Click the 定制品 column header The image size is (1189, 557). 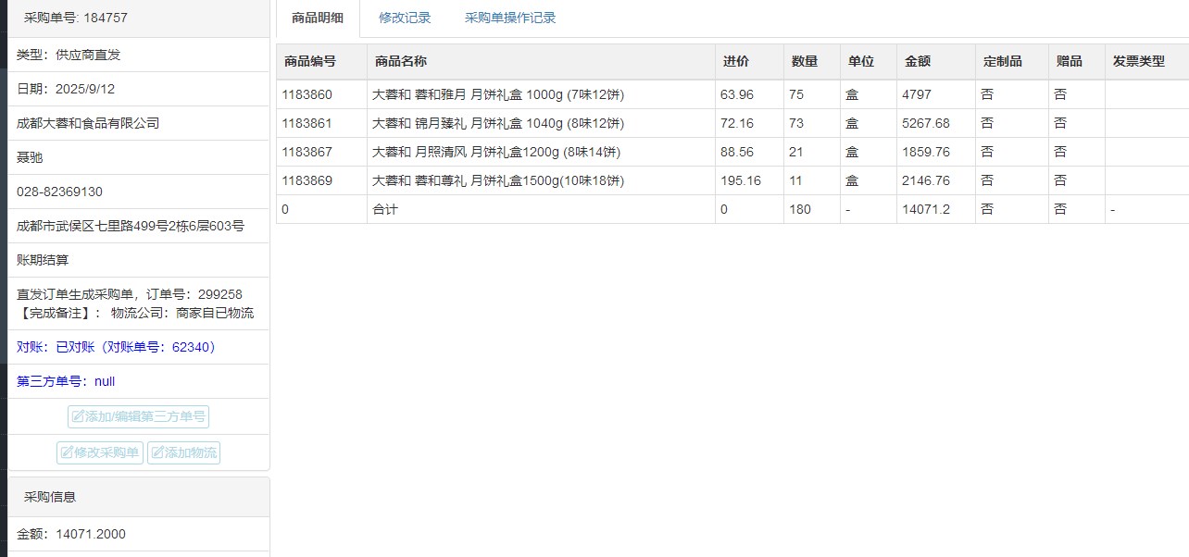(1002, 61)
